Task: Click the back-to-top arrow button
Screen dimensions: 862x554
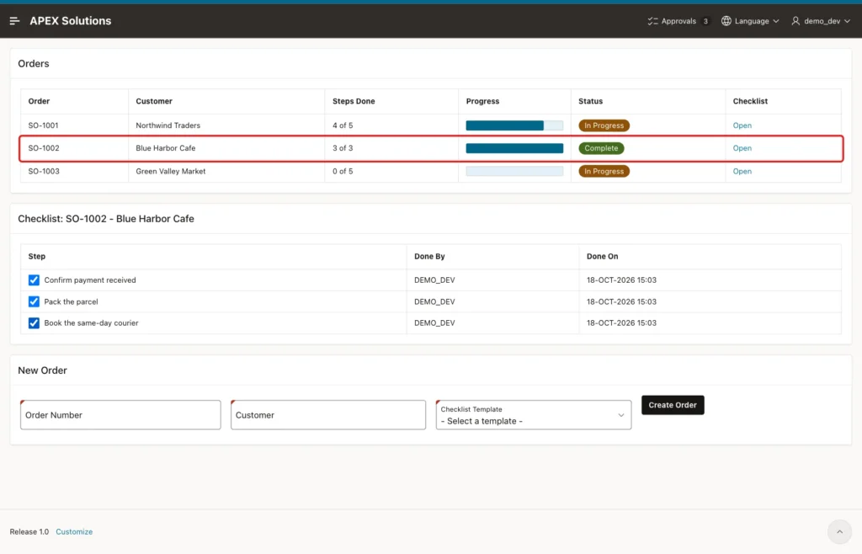Action: 839,531
